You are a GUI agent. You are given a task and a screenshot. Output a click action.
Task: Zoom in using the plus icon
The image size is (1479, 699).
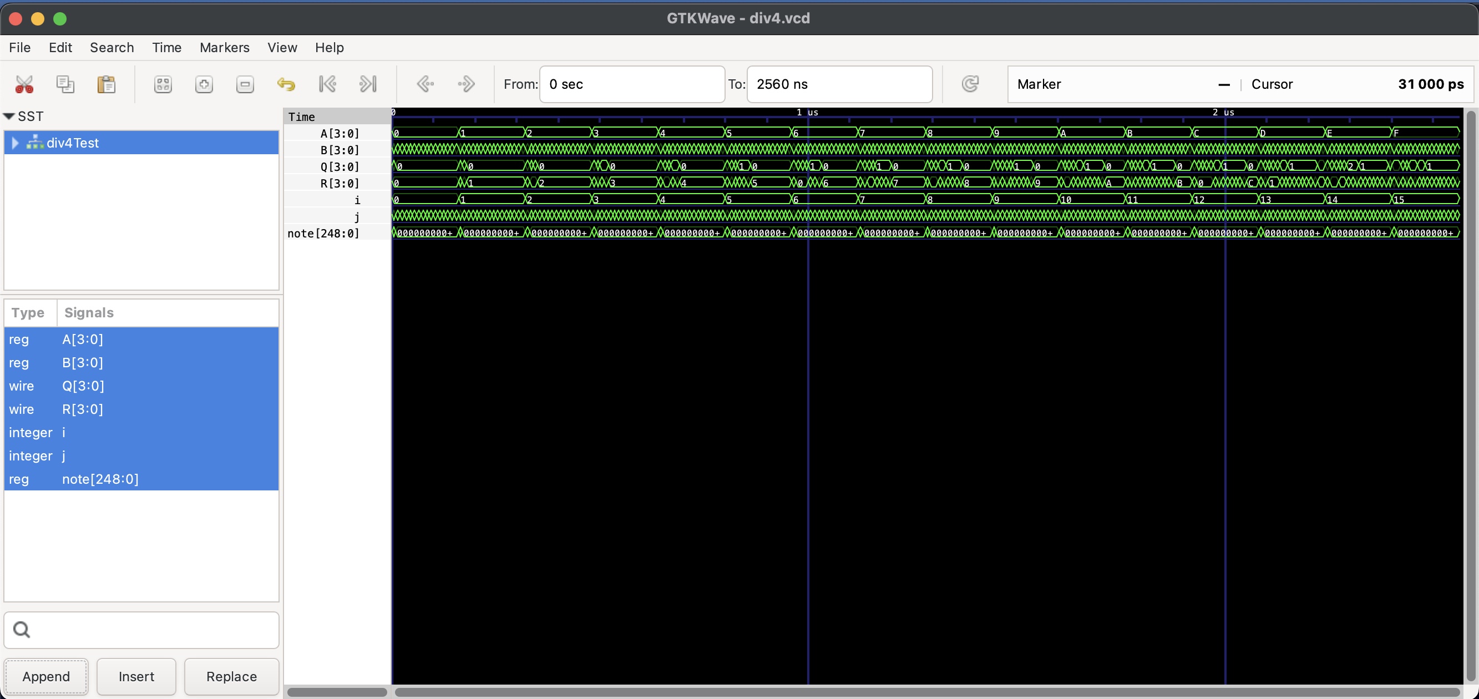click(204, 84)
